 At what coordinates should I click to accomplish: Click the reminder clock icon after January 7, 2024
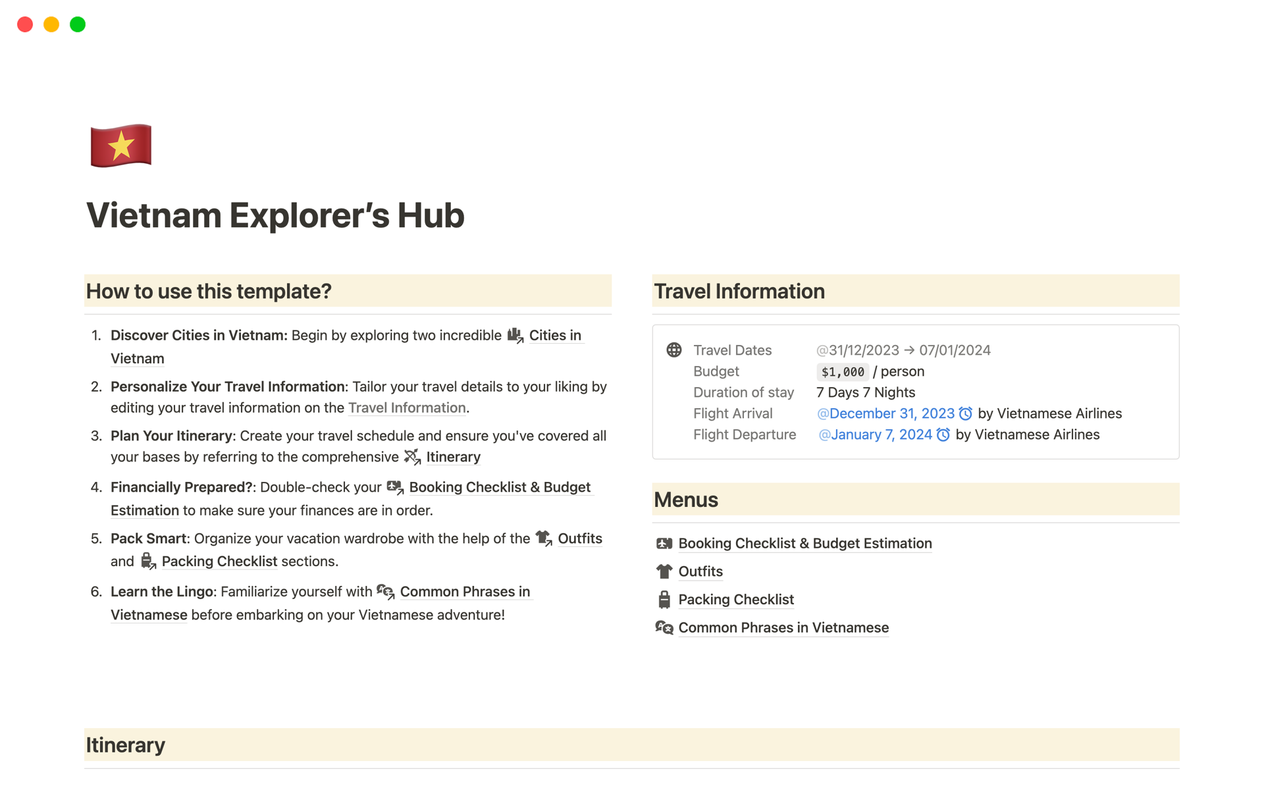coord(943,434)
